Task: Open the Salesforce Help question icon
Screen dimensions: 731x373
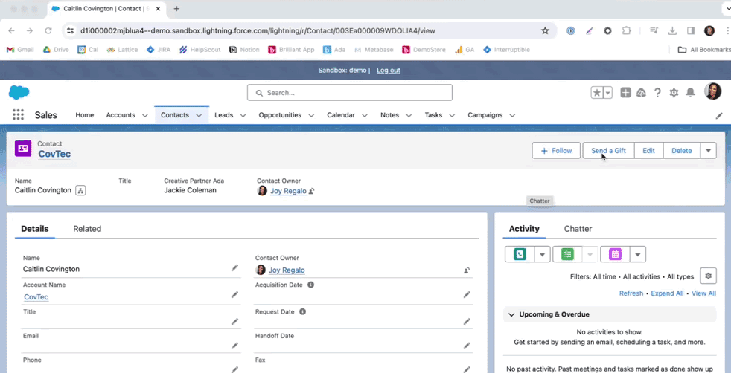Action: 657,93
